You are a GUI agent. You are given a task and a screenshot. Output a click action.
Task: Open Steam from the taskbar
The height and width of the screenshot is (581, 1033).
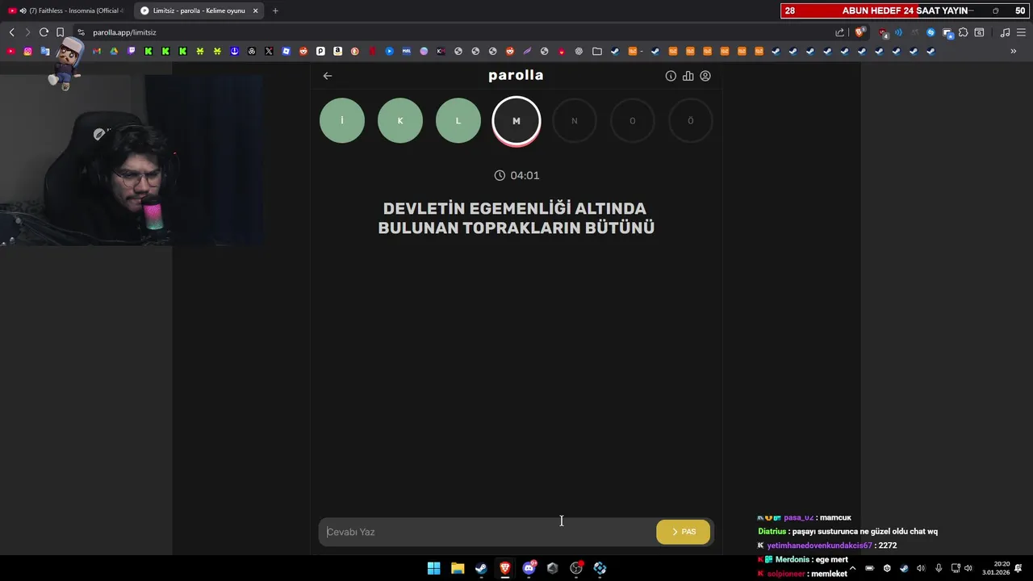(x=481, y=568)
